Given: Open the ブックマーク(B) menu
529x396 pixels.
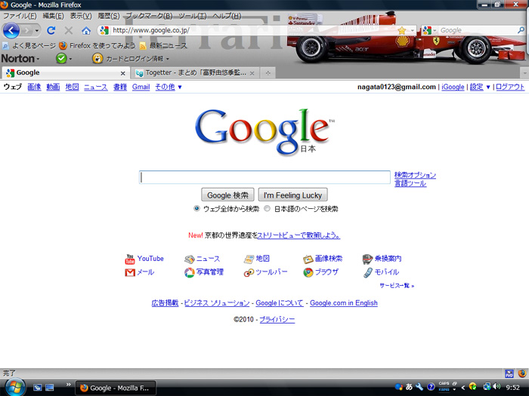Looking at the screenshot, I should [x=149, y=16].
